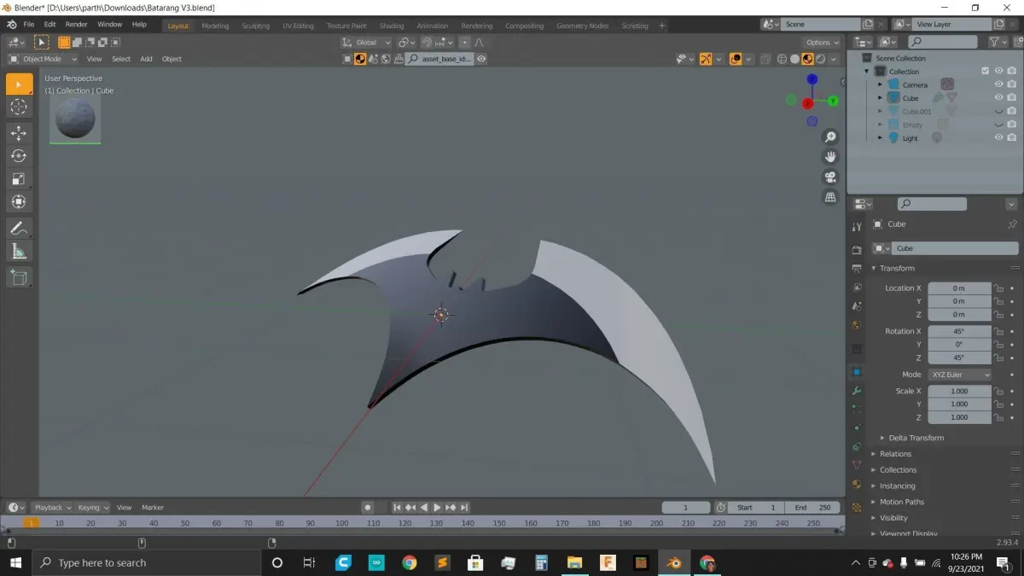Select wireframe viewport shading

[782, 59]
